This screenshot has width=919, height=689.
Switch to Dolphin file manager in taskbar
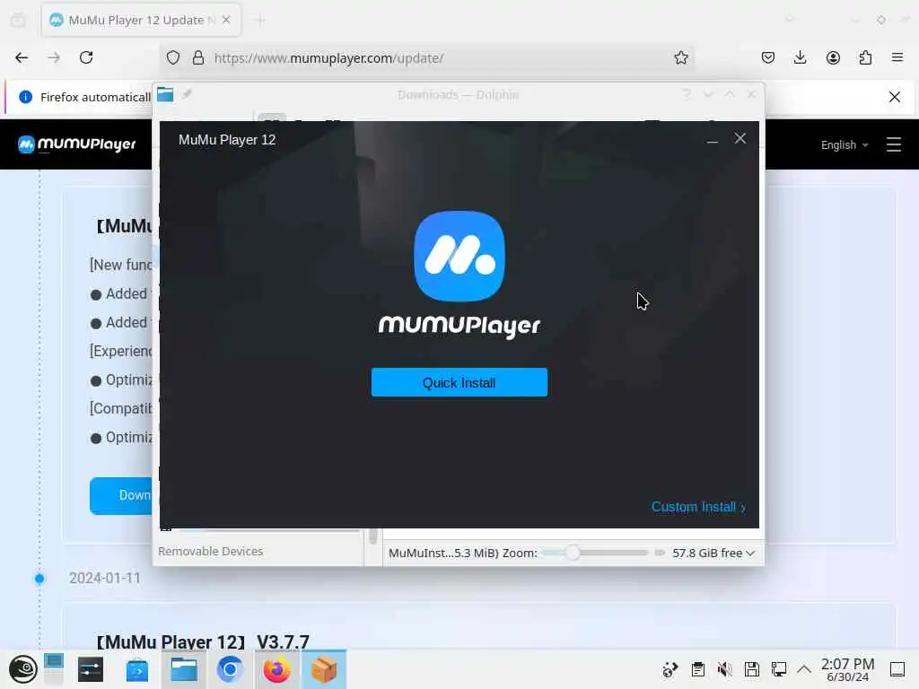[183, 669]
